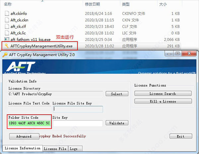Click the green Folder Site Code field
Screen dimensions: 199x154
click(30, 123)
